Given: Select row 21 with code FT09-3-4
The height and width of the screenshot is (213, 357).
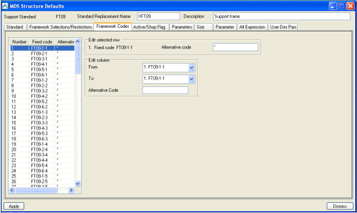Looking at the screenshot, I should (x=42, y=155).
